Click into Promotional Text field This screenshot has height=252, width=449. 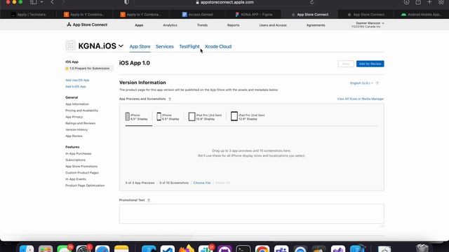(251, 213)
